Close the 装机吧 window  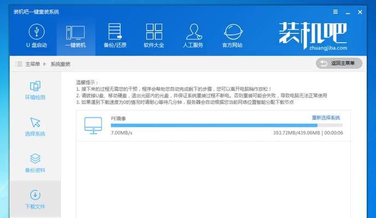click(x=360, y=12)
